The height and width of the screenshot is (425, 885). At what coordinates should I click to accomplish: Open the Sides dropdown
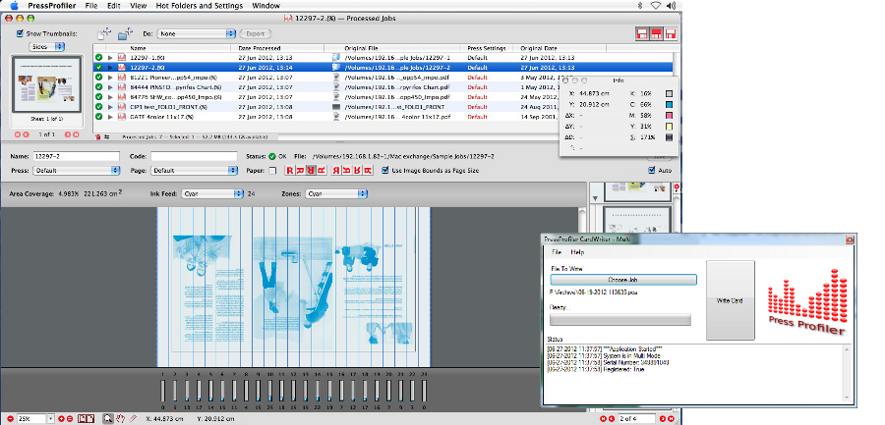pos(47,47)
